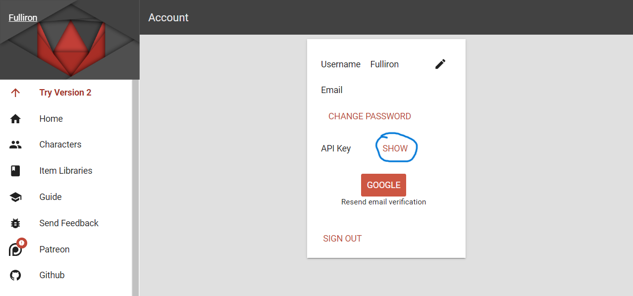Go to Characters in the sidebar
This screenshot has width=633, height=296.
pyautogui.click(x=60, y=145)
